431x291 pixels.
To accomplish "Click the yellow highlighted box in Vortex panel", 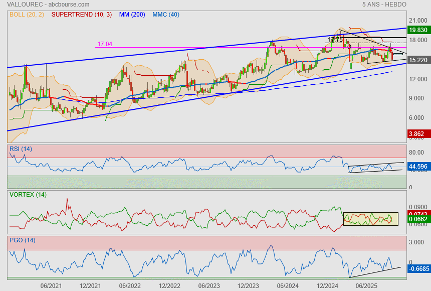I will point(370,219).
